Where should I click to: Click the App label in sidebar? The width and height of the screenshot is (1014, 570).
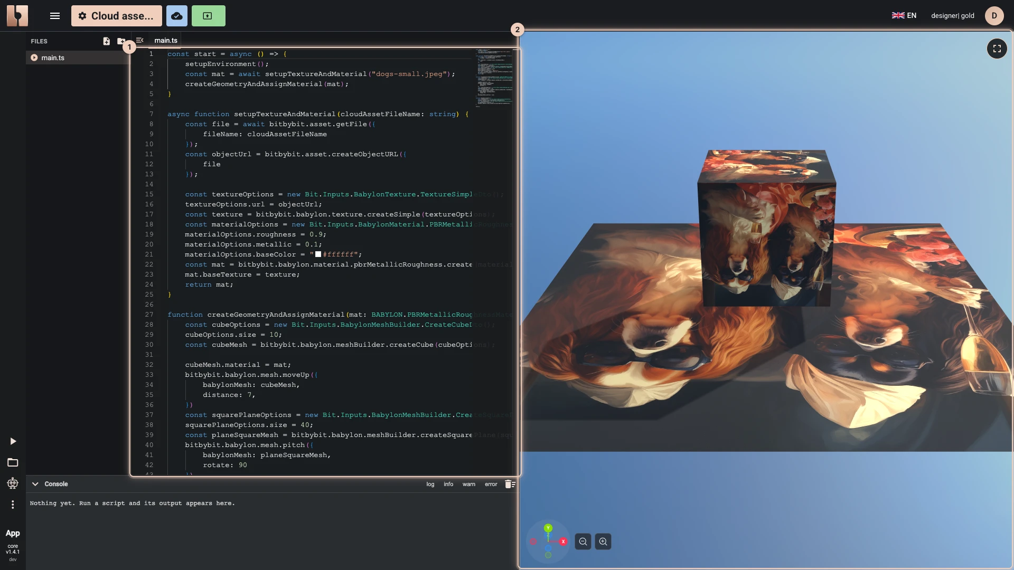tap(13, 533)
